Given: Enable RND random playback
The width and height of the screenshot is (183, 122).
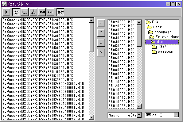Looking at the screenshot, I should (42, 12).
